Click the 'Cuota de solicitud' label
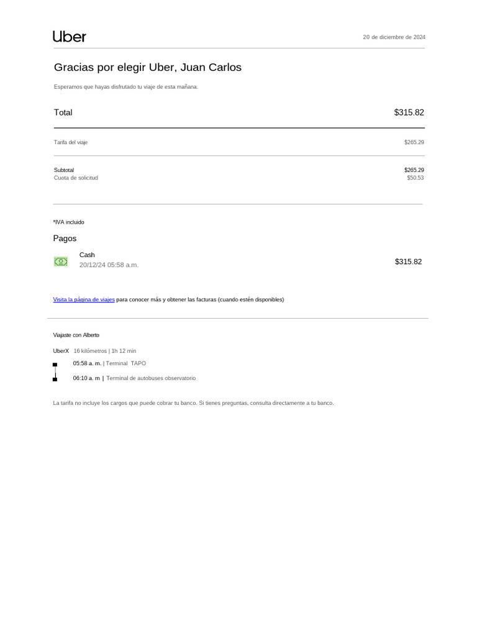477x636 pixels. [76, 178]
